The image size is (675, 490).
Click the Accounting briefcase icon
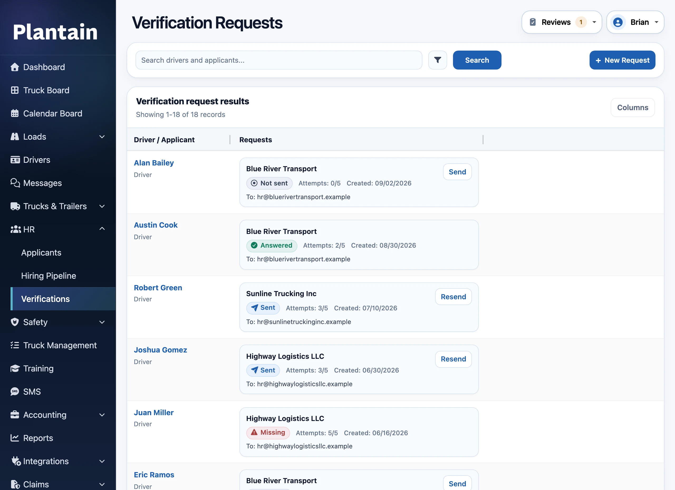15,415
